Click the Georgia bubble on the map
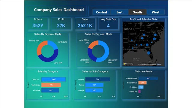This screenshot has height=108, width=192. click(147, 45)
